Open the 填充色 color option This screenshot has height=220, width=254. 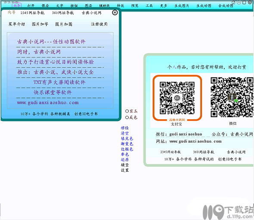[127, 139]
